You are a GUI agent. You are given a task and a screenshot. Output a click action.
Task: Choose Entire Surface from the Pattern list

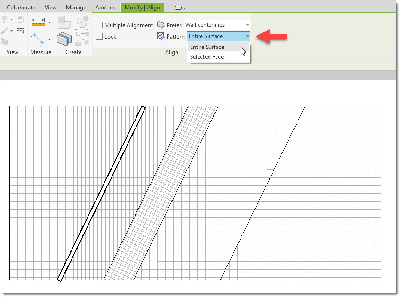click(218, 47)
